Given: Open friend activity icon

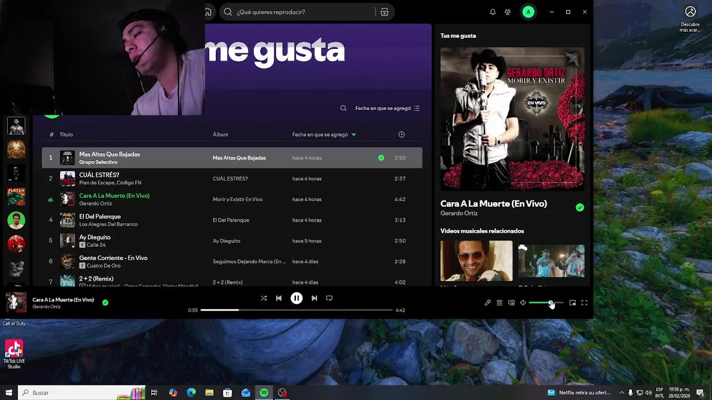Looking at the screenshot, I should (x=507, y=12).
